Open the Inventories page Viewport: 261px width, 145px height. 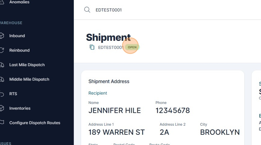(x=20, y=108)
